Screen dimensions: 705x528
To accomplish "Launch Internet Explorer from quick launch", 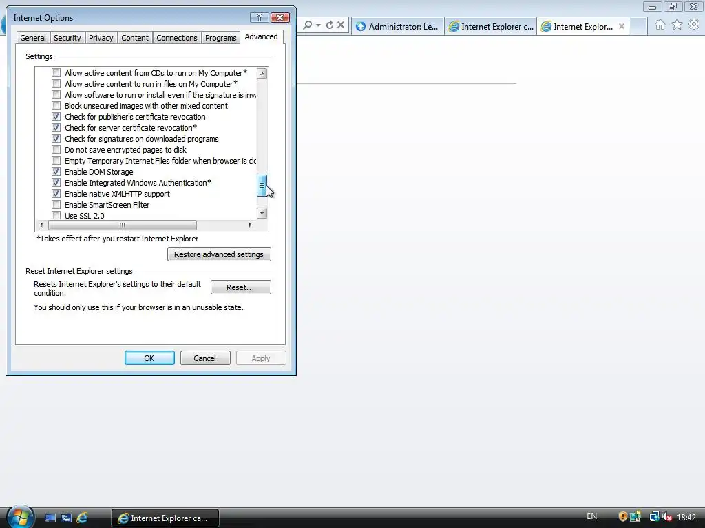I will coord(83,518).
